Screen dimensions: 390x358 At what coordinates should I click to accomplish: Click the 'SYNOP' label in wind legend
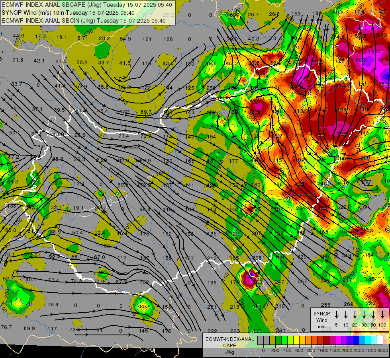[321, 313]
